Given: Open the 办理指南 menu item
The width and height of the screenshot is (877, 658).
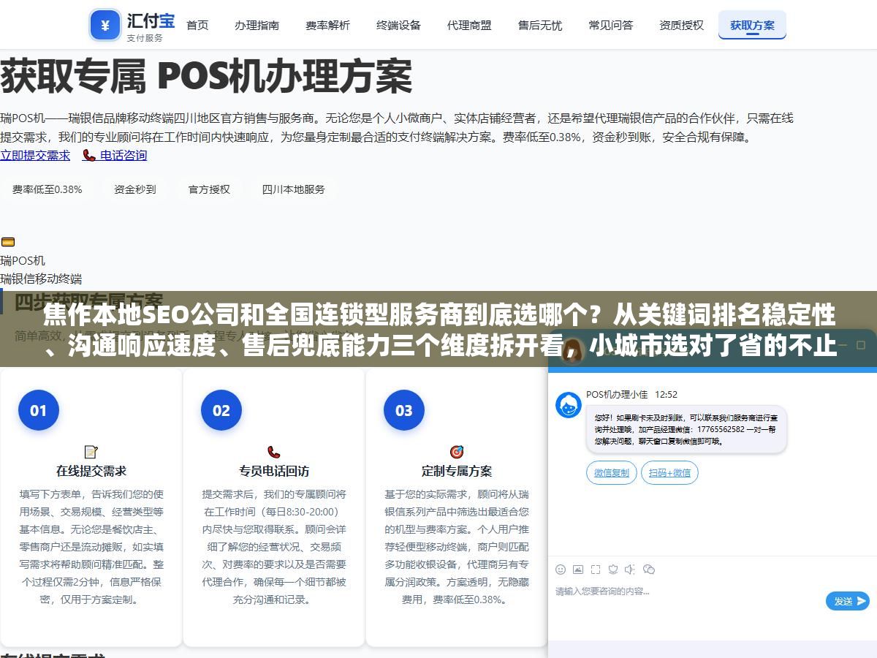Looking at the screenshot, I should click(x=257, y=25).
